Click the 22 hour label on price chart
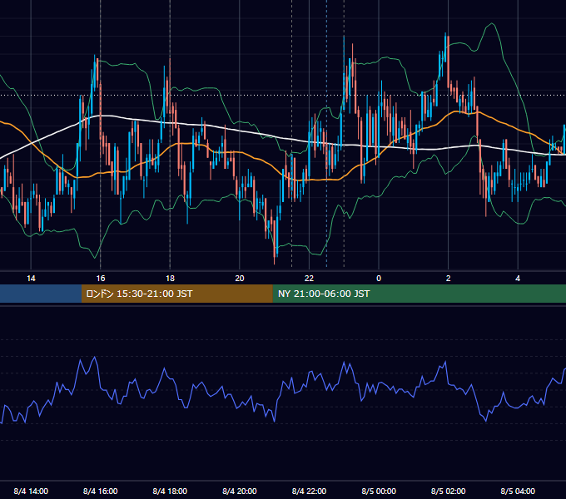Image resolution: width=566 pixels, height=499 pixels. tap(309, 279)
